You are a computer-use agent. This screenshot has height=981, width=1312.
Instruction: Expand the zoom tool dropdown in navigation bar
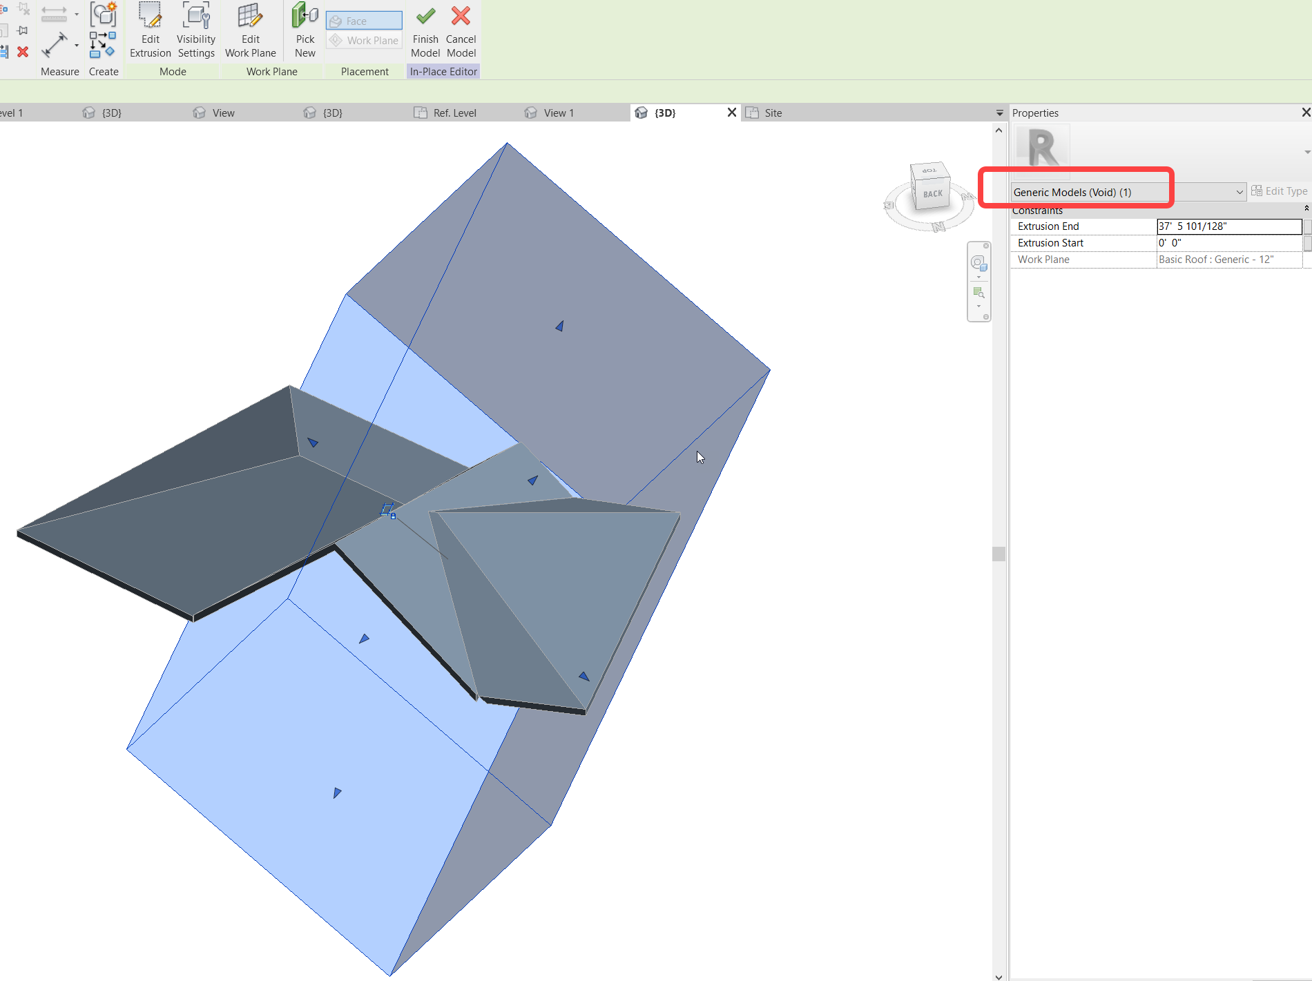coord(979,306)
